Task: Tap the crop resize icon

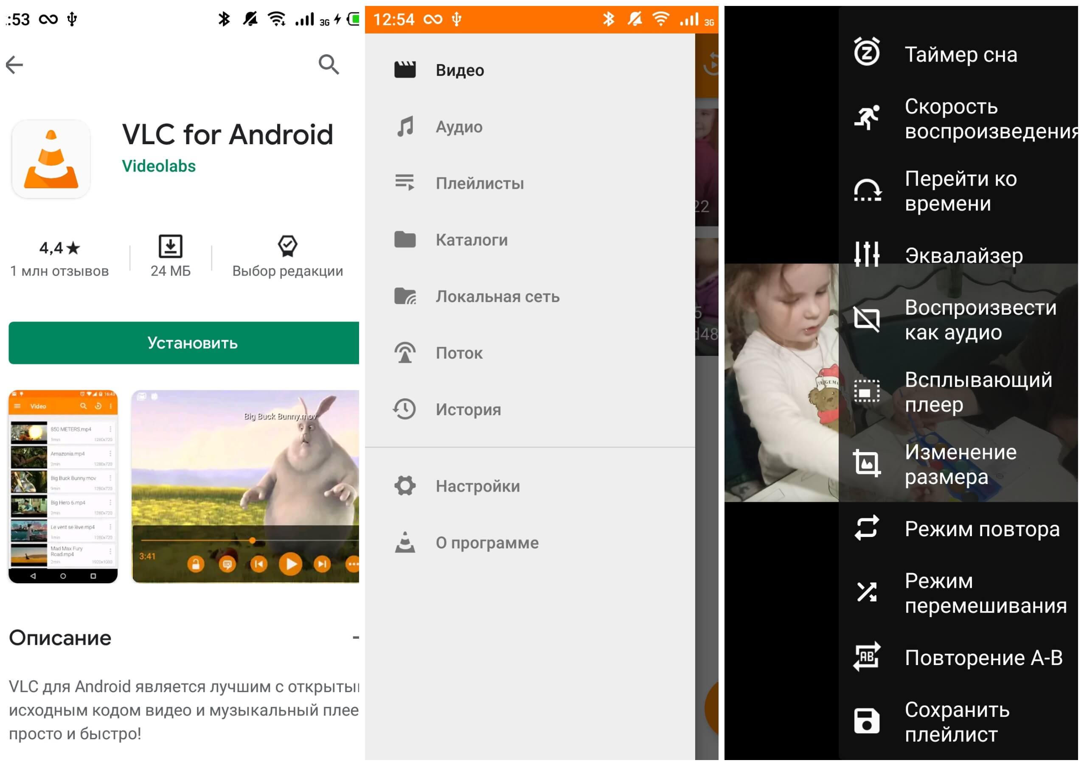Action: [867, 464]
